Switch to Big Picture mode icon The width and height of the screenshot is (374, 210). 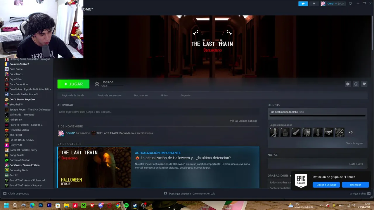pos(350,3)
